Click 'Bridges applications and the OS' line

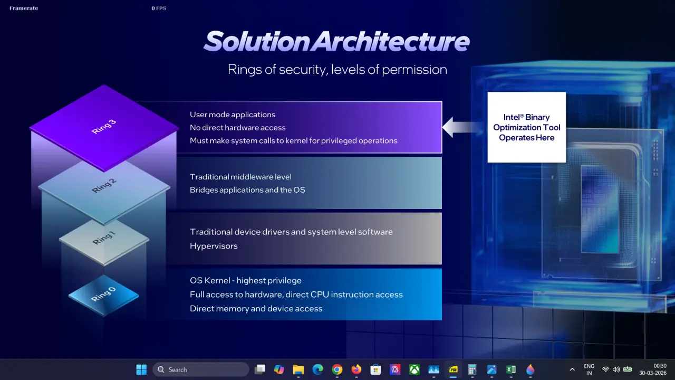(x=247, y=190)
